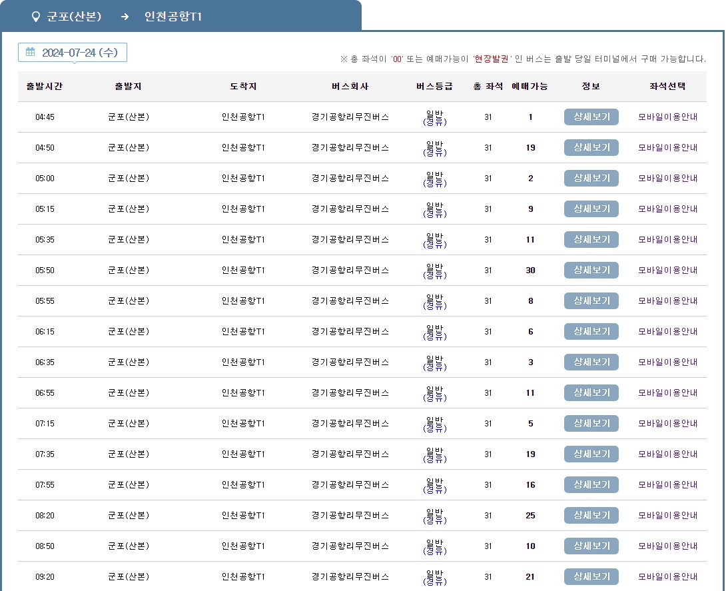Click the 군포(산본) route header text
This screenshot has height=591, width=726.
pyautogui.click(x=74, y=17)
